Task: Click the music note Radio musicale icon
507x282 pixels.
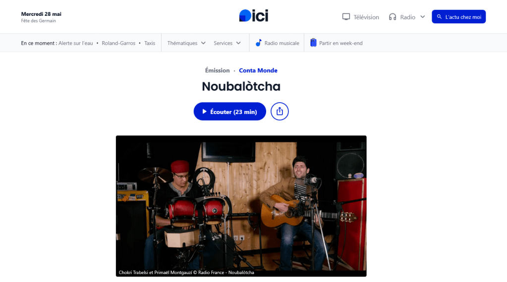Action: click(258, 43)
